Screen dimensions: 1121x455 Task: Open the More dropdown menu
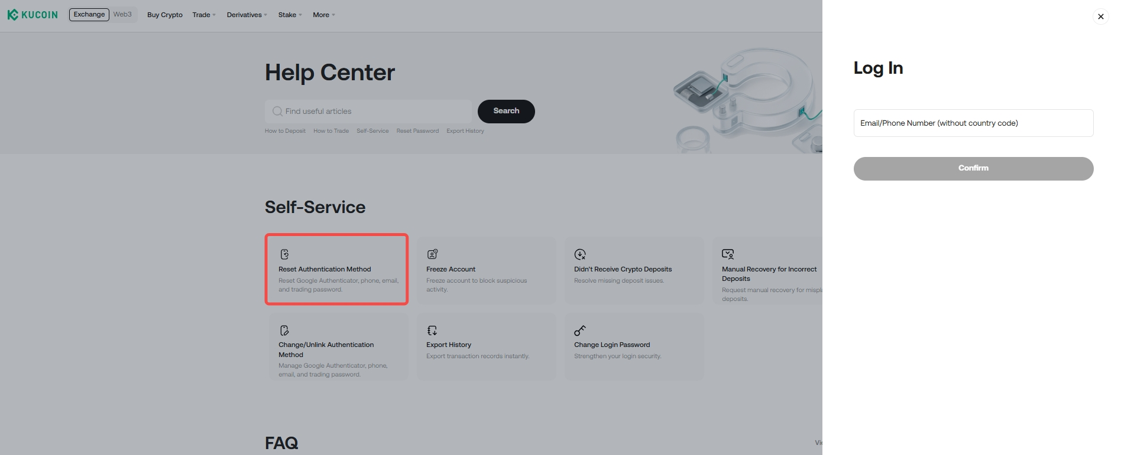tap(323, 15)
